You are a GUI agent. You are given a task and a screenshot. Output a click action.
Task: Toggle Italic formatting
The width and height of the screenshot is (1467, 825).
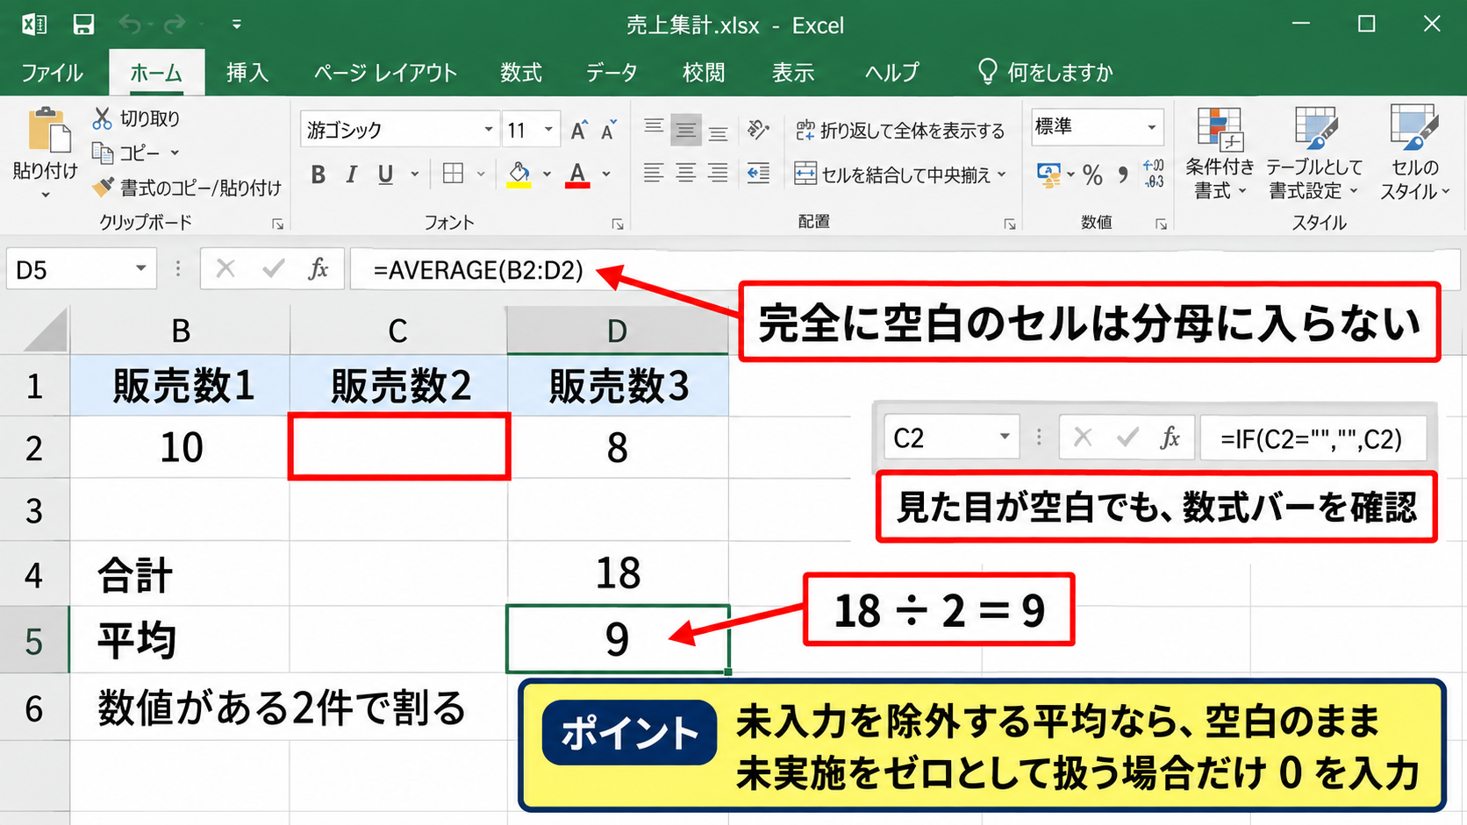pos(352,174)
